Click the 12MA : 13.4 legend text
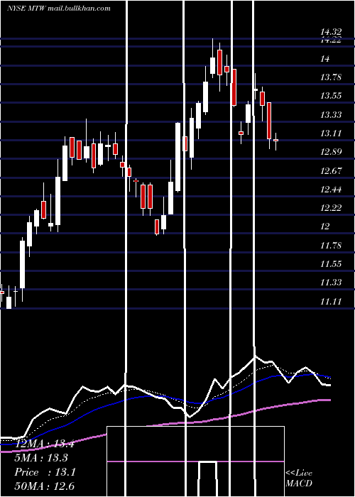Screen dimensions: 355x497 (44, 444)
